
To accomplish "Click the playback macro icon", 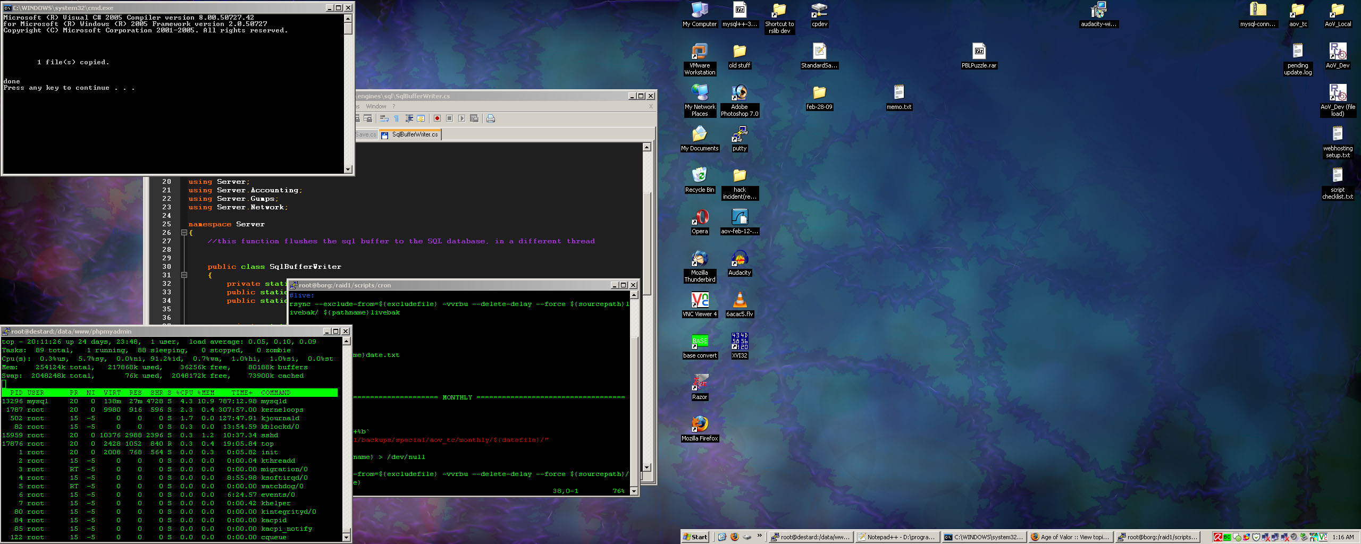I will (461, 118).
